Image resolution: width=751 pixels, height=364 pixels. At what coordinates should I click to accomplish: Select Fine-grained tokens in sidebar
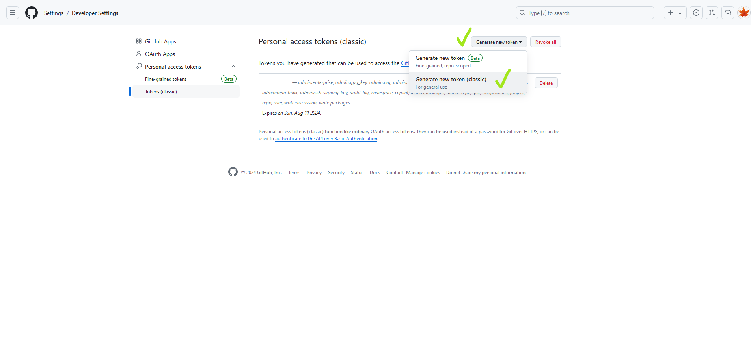point(166,79)
